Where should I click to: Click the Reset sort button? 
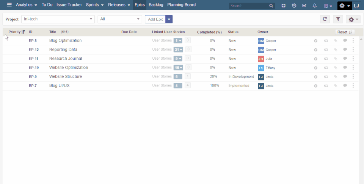click(345, 32)
